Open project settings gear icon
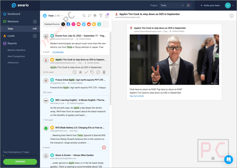237x168 pixels. (188, 5)
